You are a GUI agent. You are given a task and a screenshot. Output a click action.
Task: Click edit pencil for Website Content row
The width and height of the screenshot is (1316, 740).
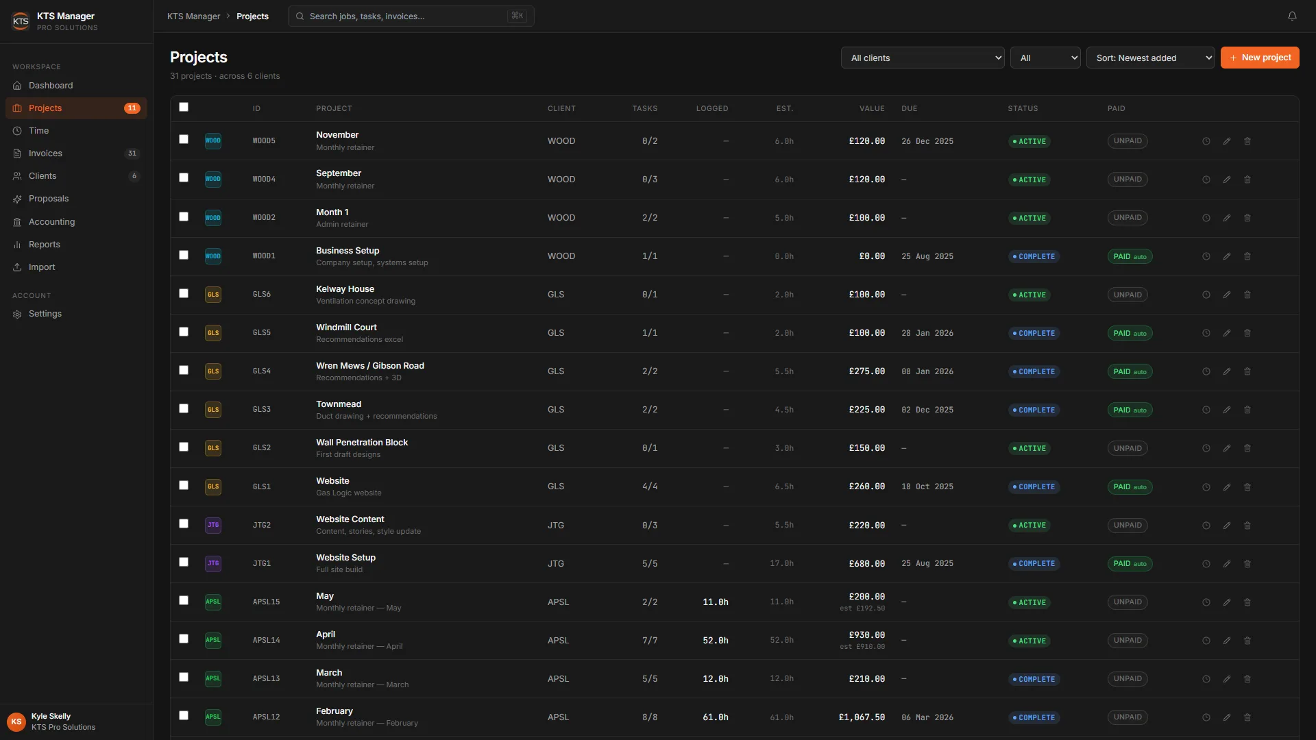pyautogui.click(x=1227, y=526)
